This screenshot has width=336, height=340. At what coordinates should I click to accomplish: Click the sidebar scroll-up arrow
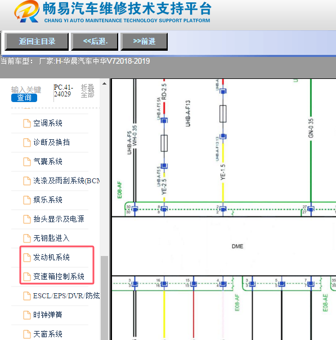pyautogui.click(x=104, y=83)
